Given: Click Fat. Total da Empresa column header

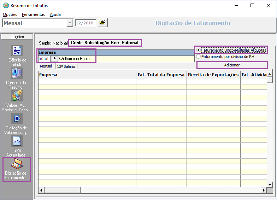Looking at the screenshot, I should (x=161, y=75).
